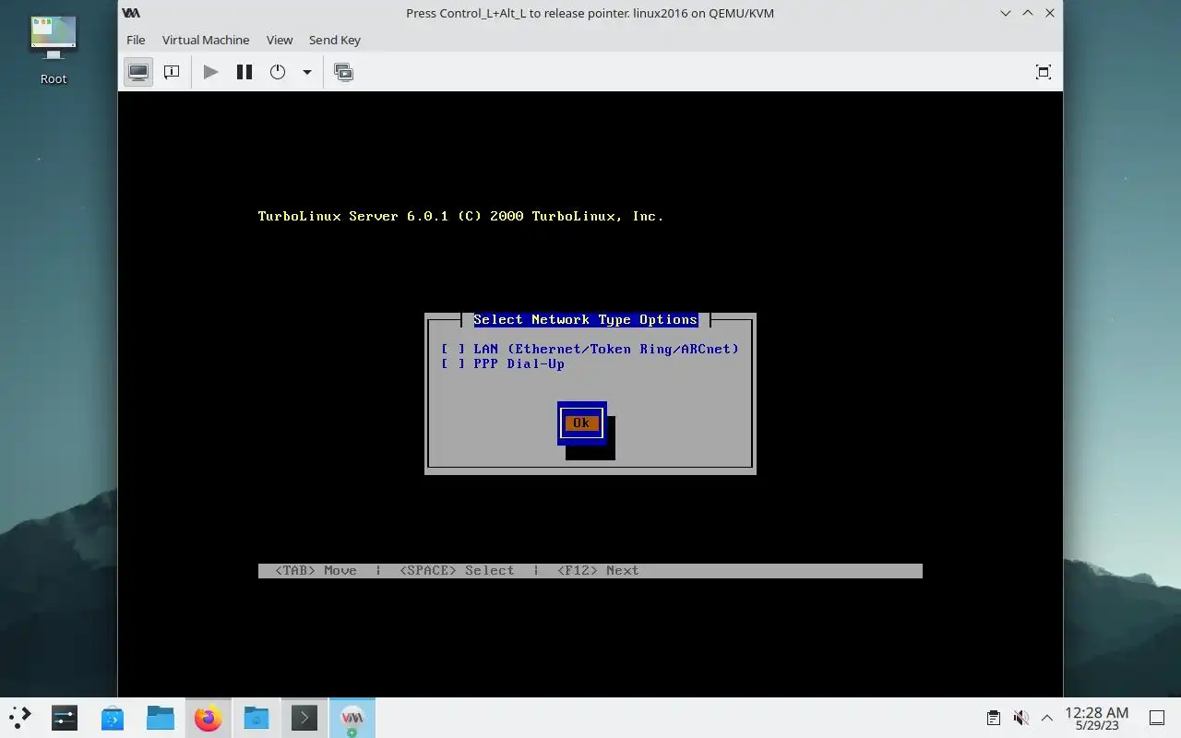Image resolution: width=1181 pixels, height=738 pixels.
Task: Open the clock showing 12:28 AM
Action: 1096,718
